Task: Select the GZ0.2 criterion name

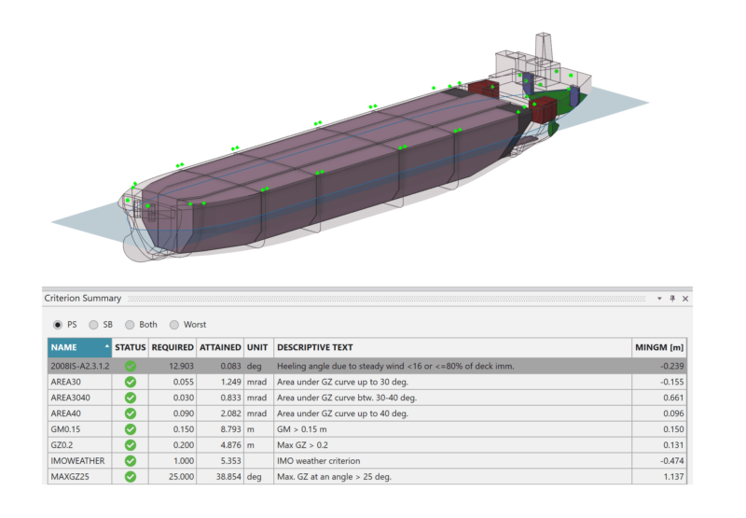Action: [x=62, y=444]
